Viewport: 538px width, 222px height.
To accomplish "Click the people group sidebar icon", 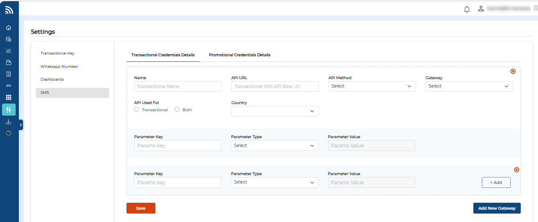I will tap(8, 86).
